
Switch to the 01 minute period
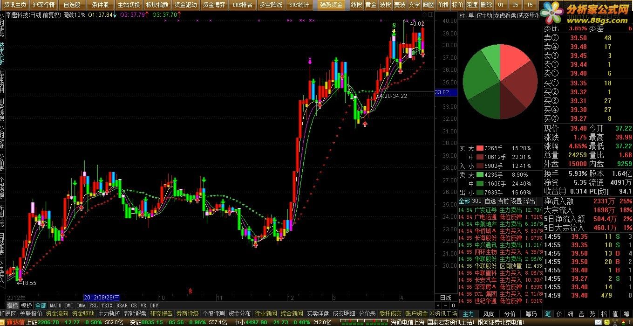pyautogui.click(x=501, y=5)
